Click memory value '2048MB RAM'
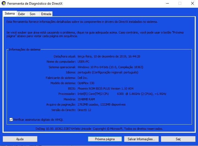 86,99
